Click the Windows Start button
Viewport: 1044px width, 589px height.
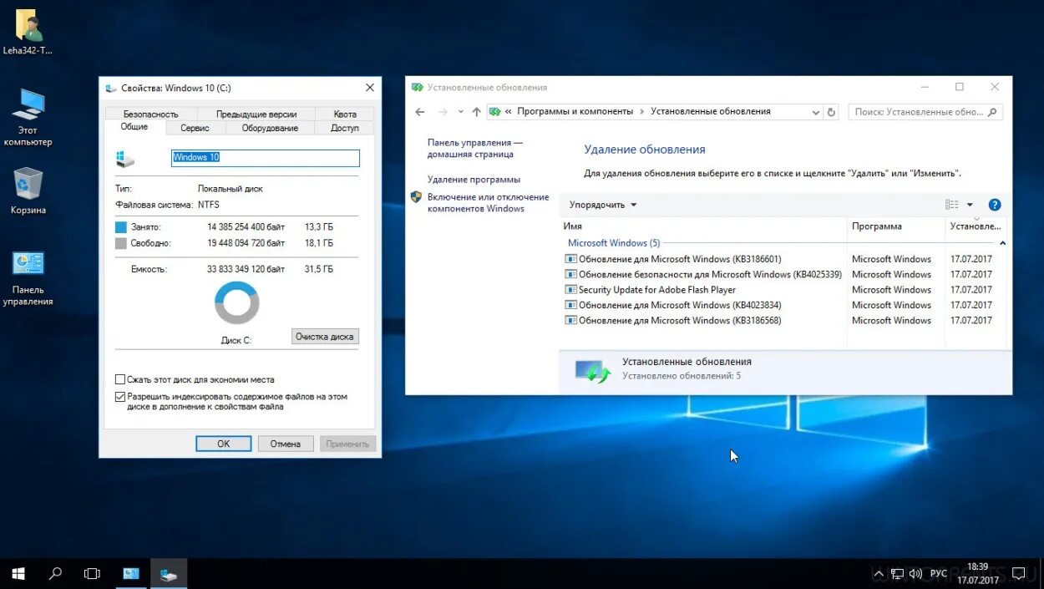pos(18,574)
